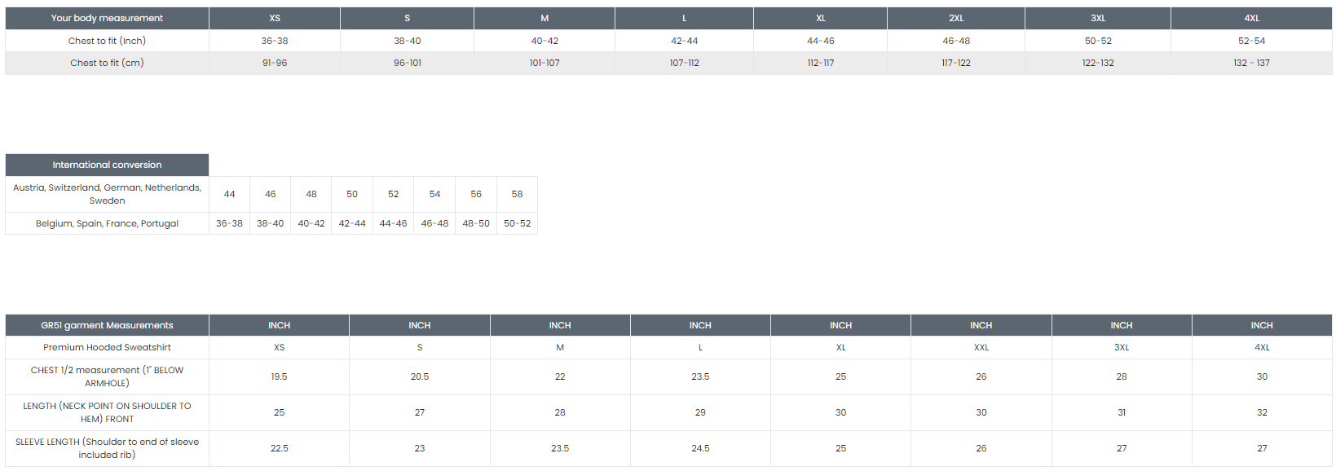Select the 50-52 value in Belgium row
Image resolution: width=1336 pixels, height=471 pixels.
click(x=517, y=223)
